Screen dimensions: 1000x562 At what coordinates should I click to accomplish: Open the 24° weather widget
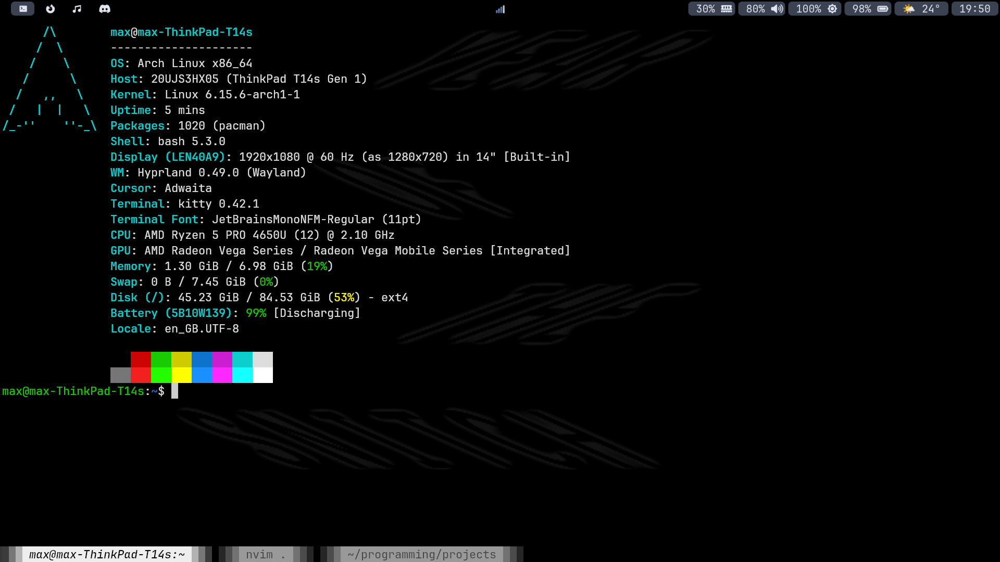click(921, 9)
